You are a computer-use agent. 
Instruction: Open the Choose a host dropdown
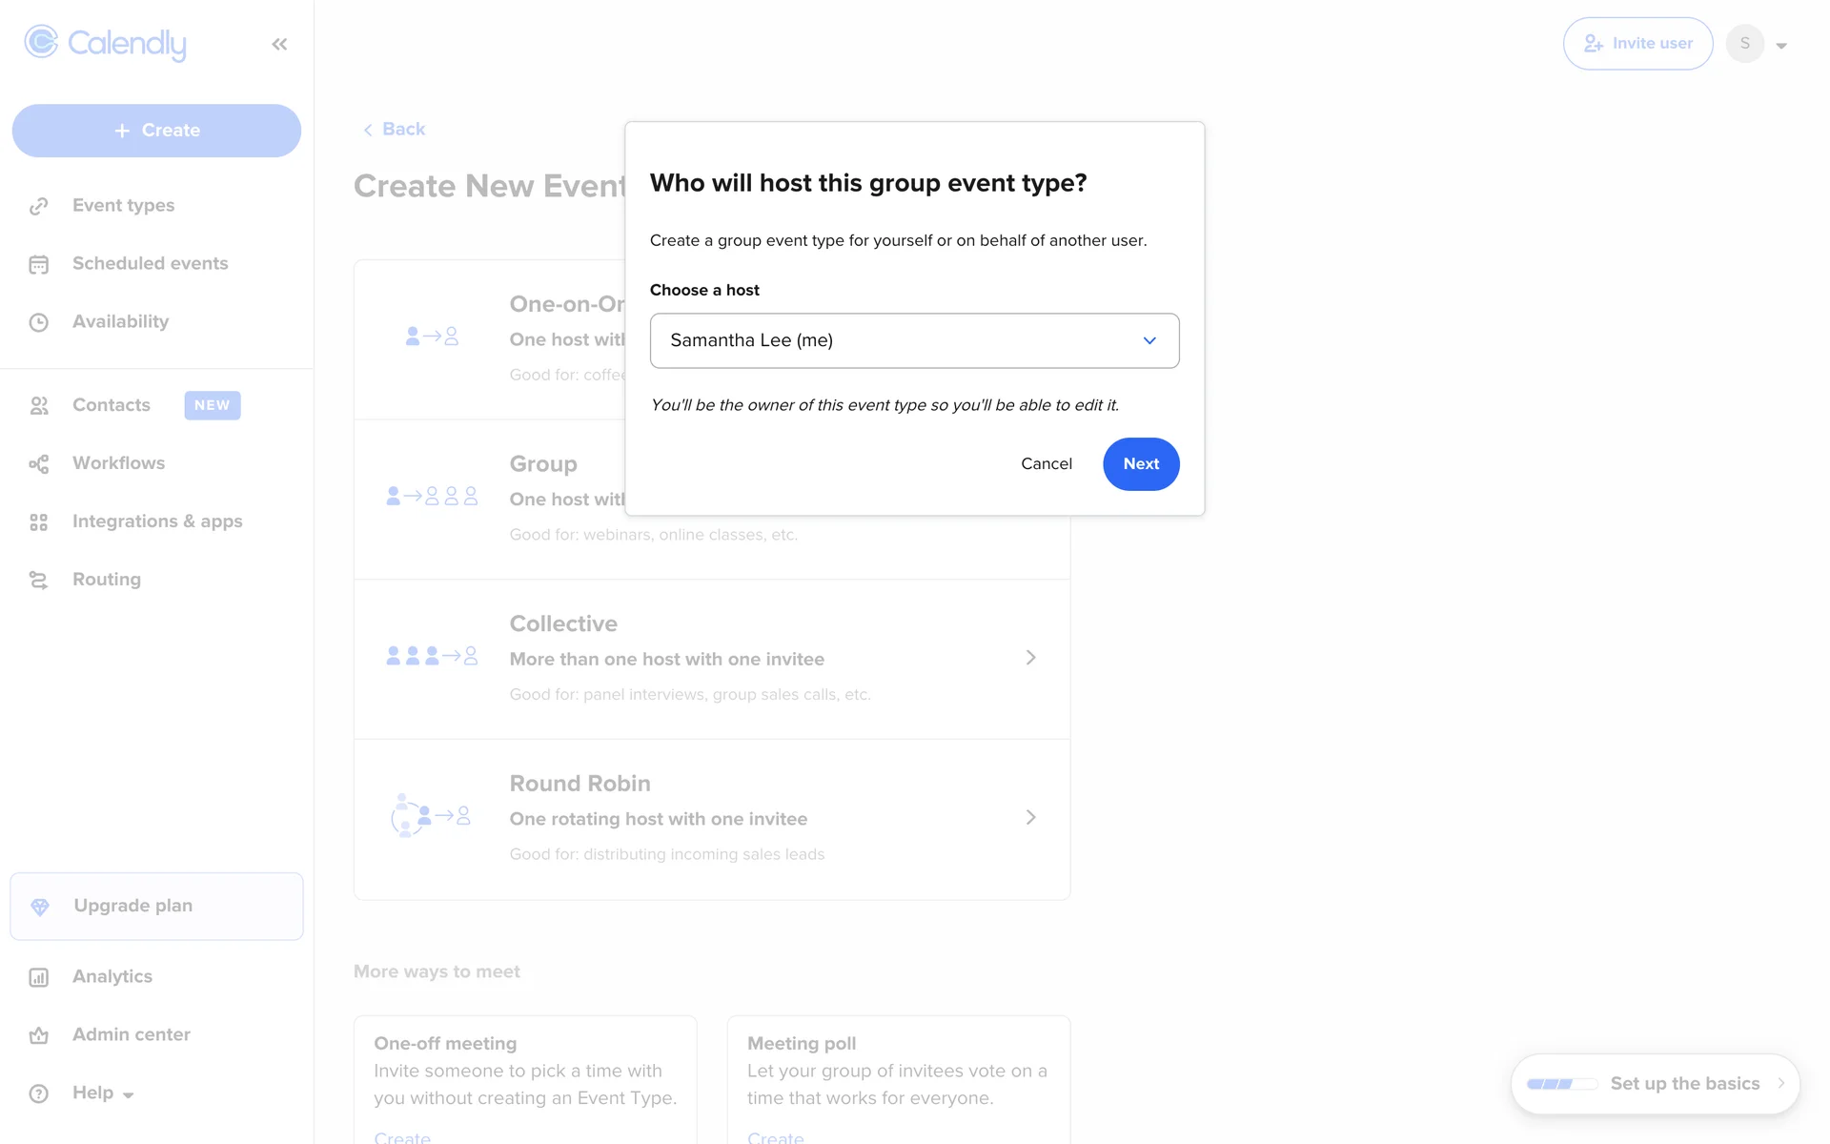[x=914, y=340]
